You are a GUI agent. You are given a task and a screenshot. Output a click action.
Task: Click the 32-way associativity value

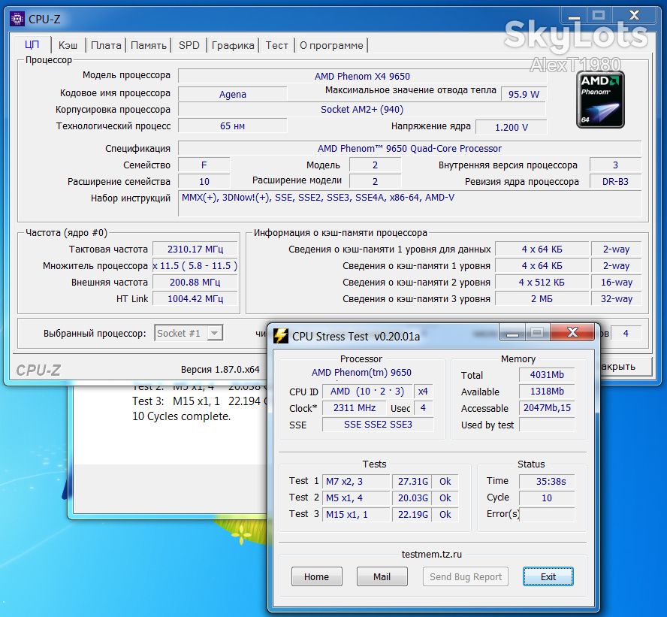[x=617, y=298]
